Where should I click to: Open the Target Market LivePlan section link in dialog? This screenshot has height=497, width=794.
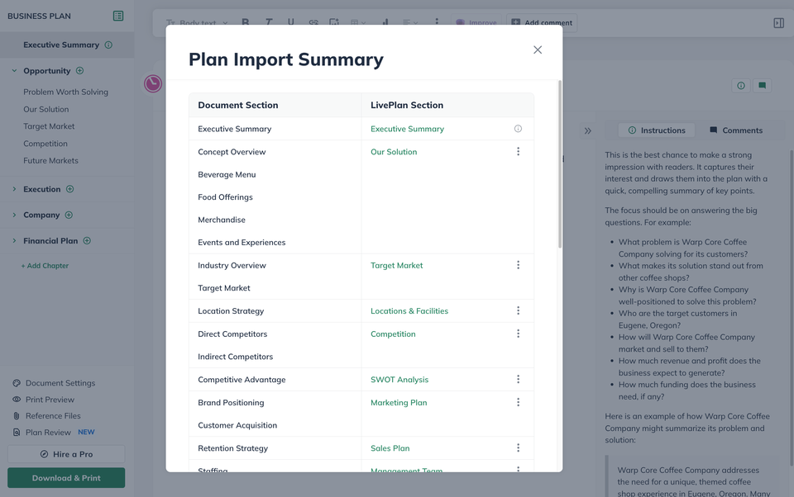point(396,266)
